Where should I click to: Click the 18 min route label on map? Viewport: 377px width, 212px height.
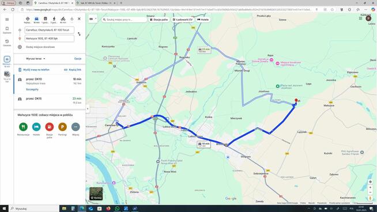coord(203,145)
